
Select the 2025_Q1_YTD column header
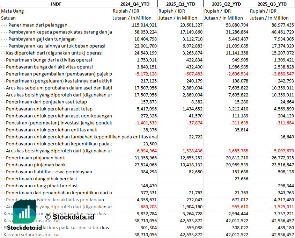point(180,4)
